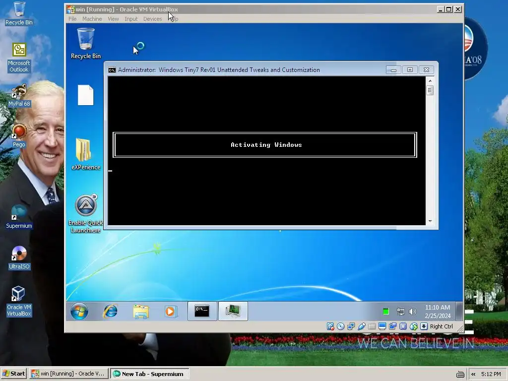Open the Input menu in VirtualBox
508x381 pixels.
click(x=131, y=19)
